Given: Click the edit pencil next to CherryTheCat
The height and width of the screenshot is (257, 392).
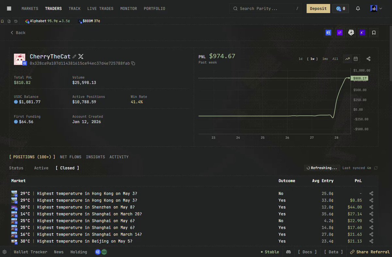Looking at the screenshot, I should 74,56.
